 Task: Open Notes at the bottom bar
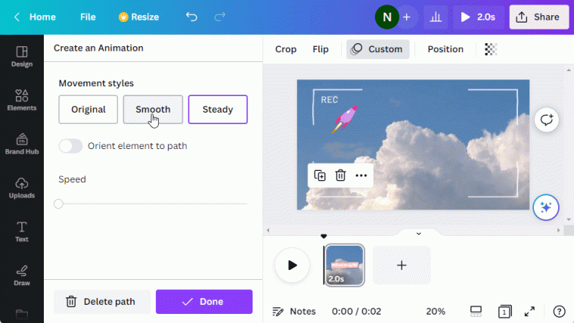click(294, 312)
